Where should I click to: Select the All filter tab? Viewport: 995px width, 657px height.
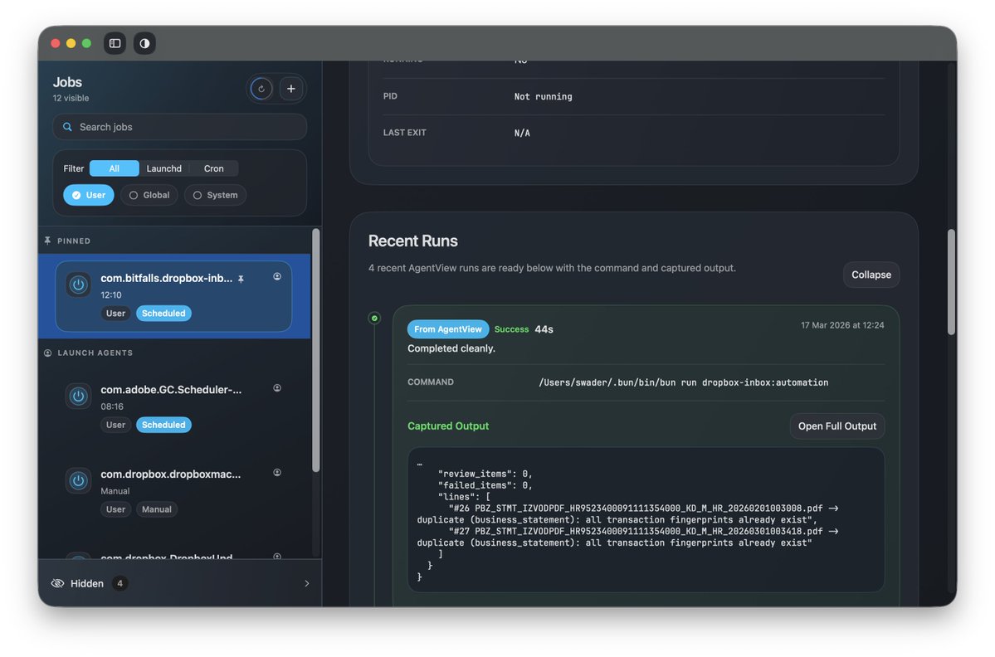115,168
